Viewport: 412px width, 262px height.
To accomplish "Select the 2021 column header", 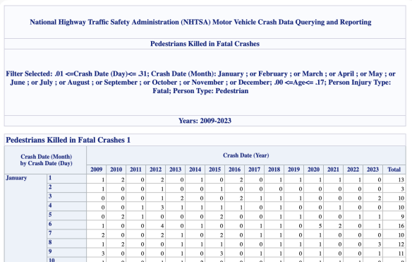I will coord(333,169).
